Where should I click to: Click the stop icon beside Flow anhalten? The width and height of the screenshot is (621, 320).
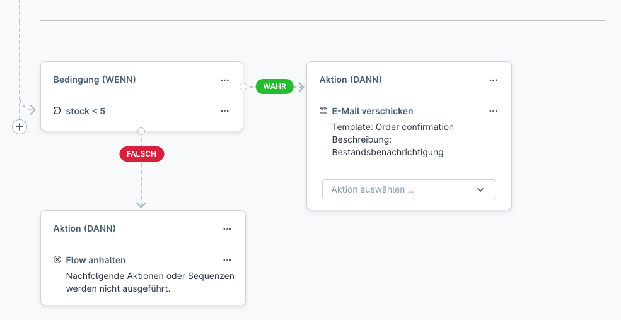point(57,260)
